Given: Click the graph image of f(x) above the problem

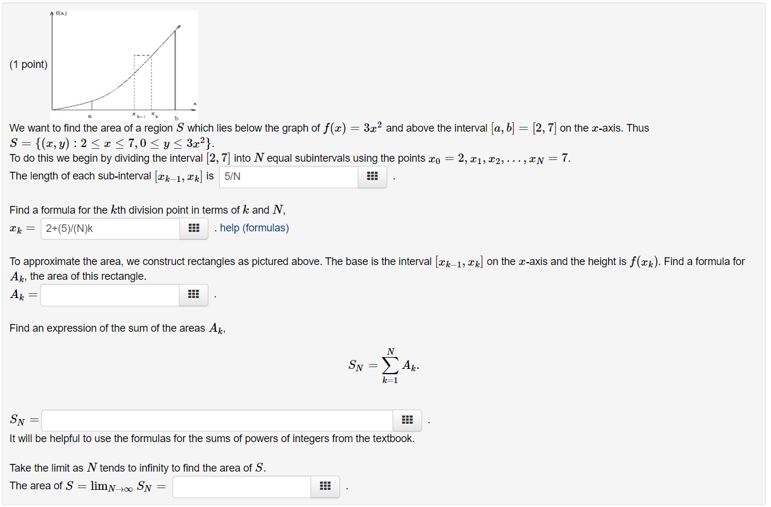Looking at the screenshot, I should tap(124, 62).
